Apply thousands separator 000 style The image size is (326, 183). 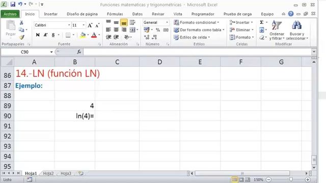(x=166, y=30)
